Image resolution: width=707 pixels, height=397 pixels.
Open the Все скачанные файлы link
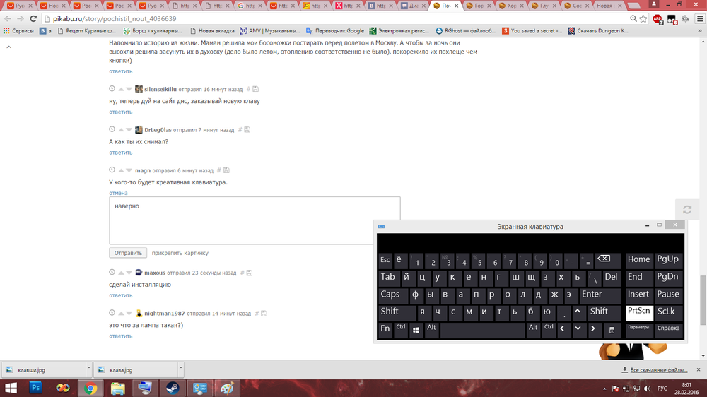pos(658,370)
